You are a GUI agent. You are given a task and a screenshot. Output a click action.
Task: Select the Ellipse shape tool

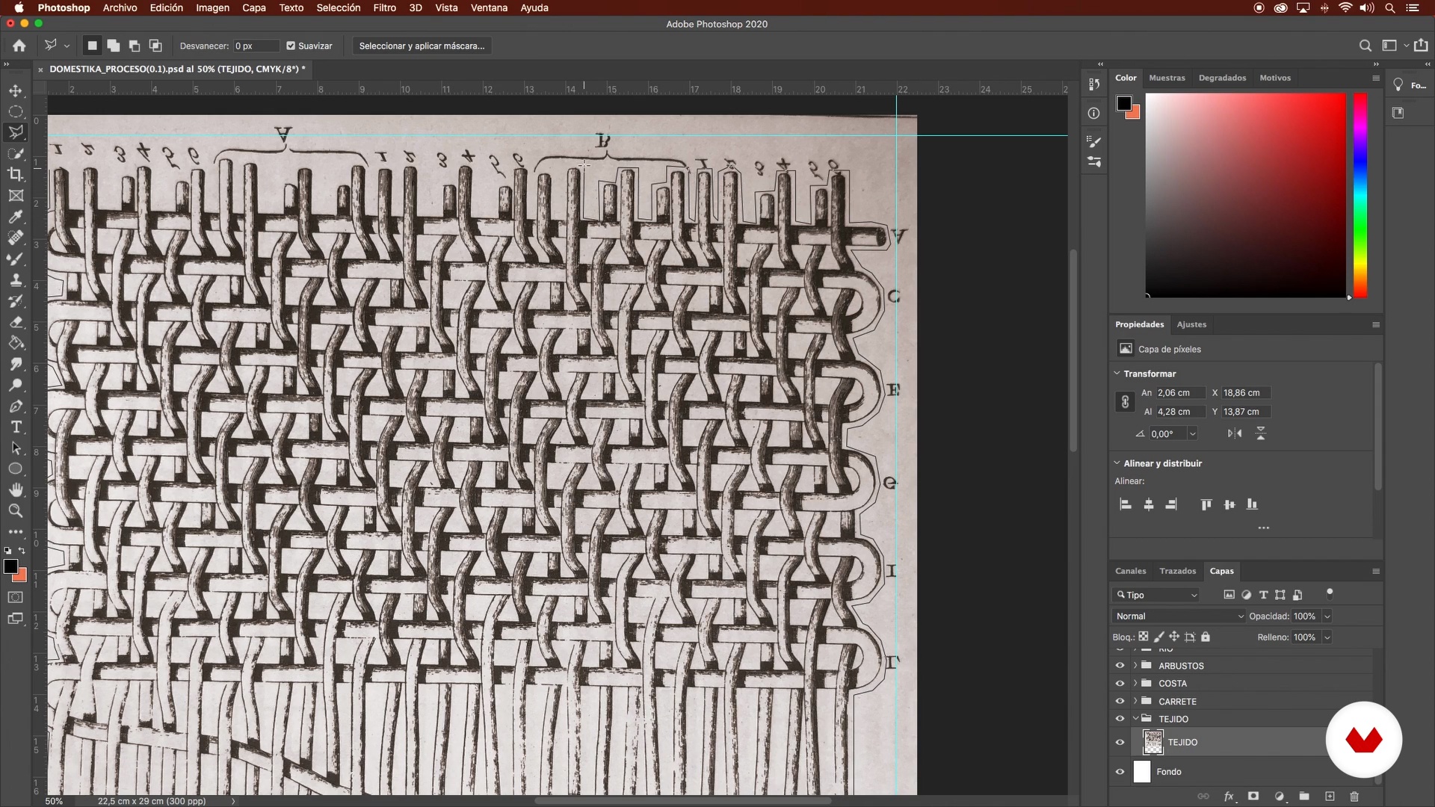(x=16, y=469)
